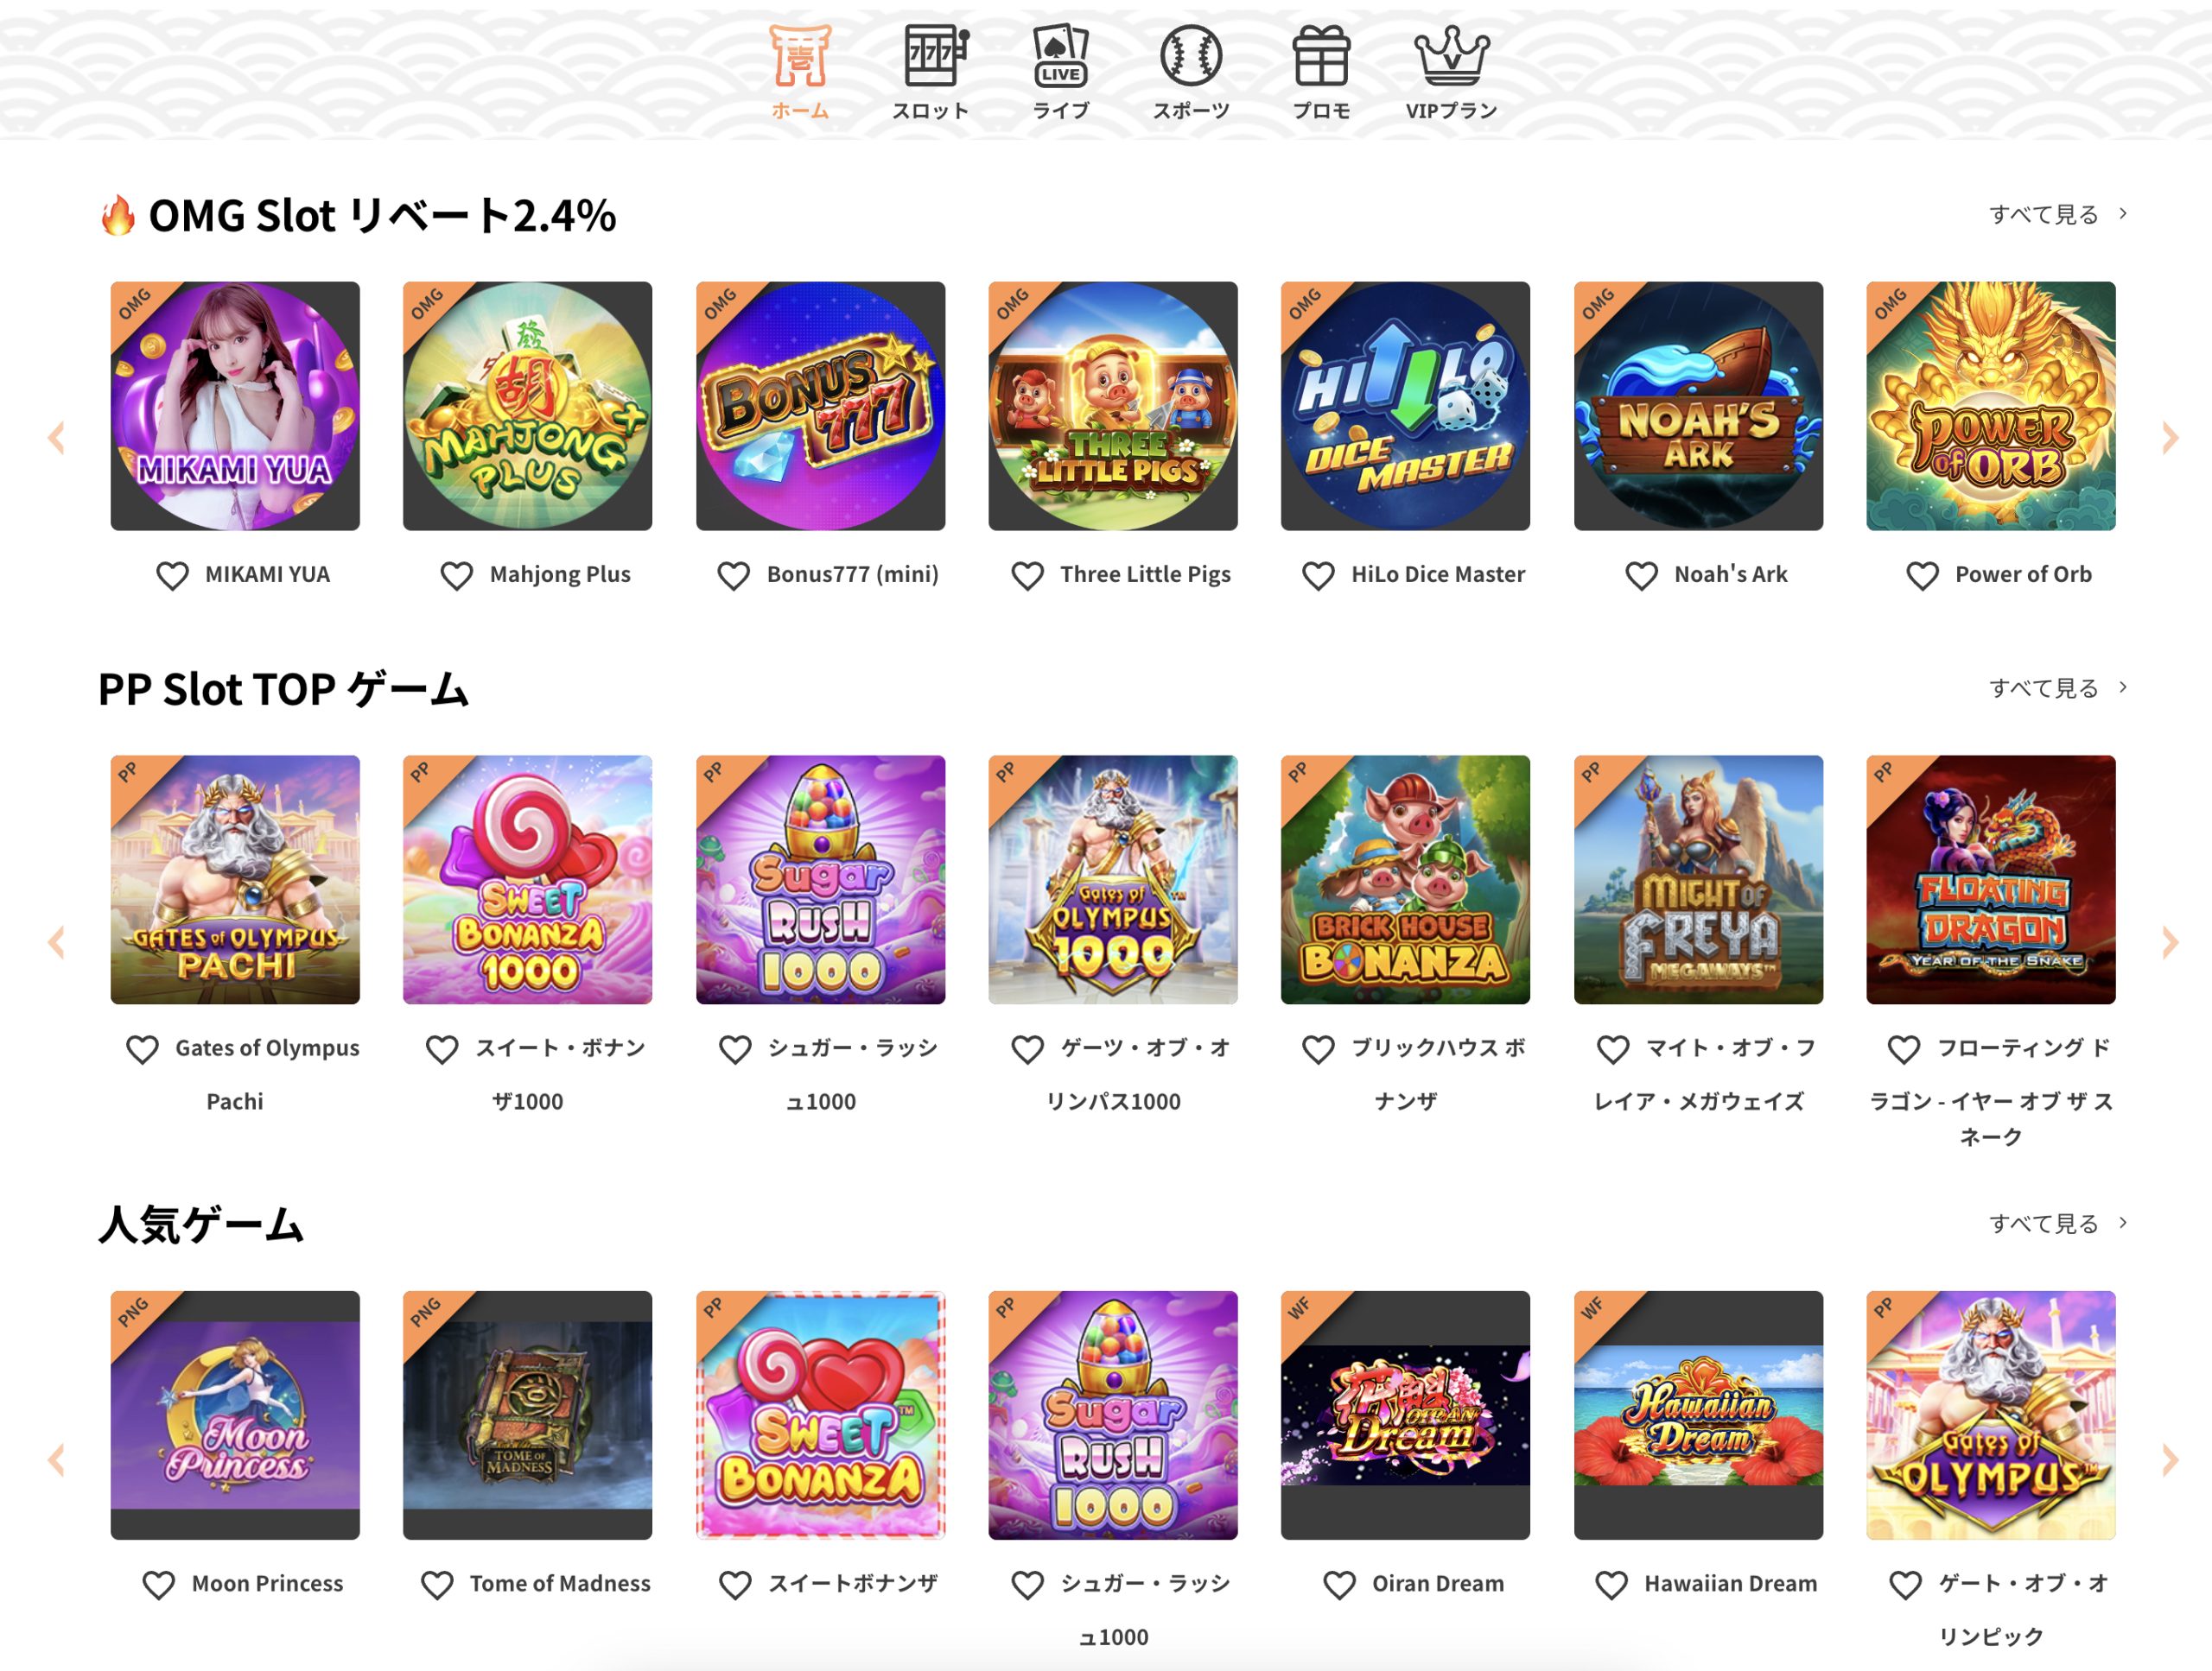Viewport: 2212px width, 1671px height.
Task: Open VIP plan via the crown icon
Action: coord(1451,56)
